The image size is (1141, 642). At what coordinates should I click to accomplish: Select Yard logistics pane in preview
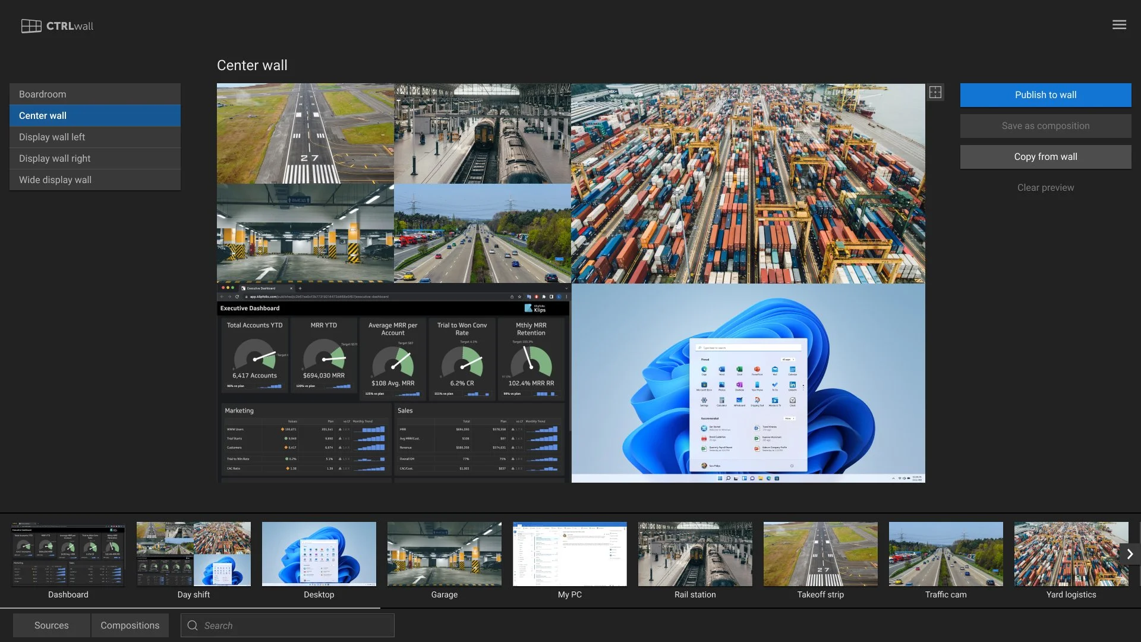click(x=748, y=183)
